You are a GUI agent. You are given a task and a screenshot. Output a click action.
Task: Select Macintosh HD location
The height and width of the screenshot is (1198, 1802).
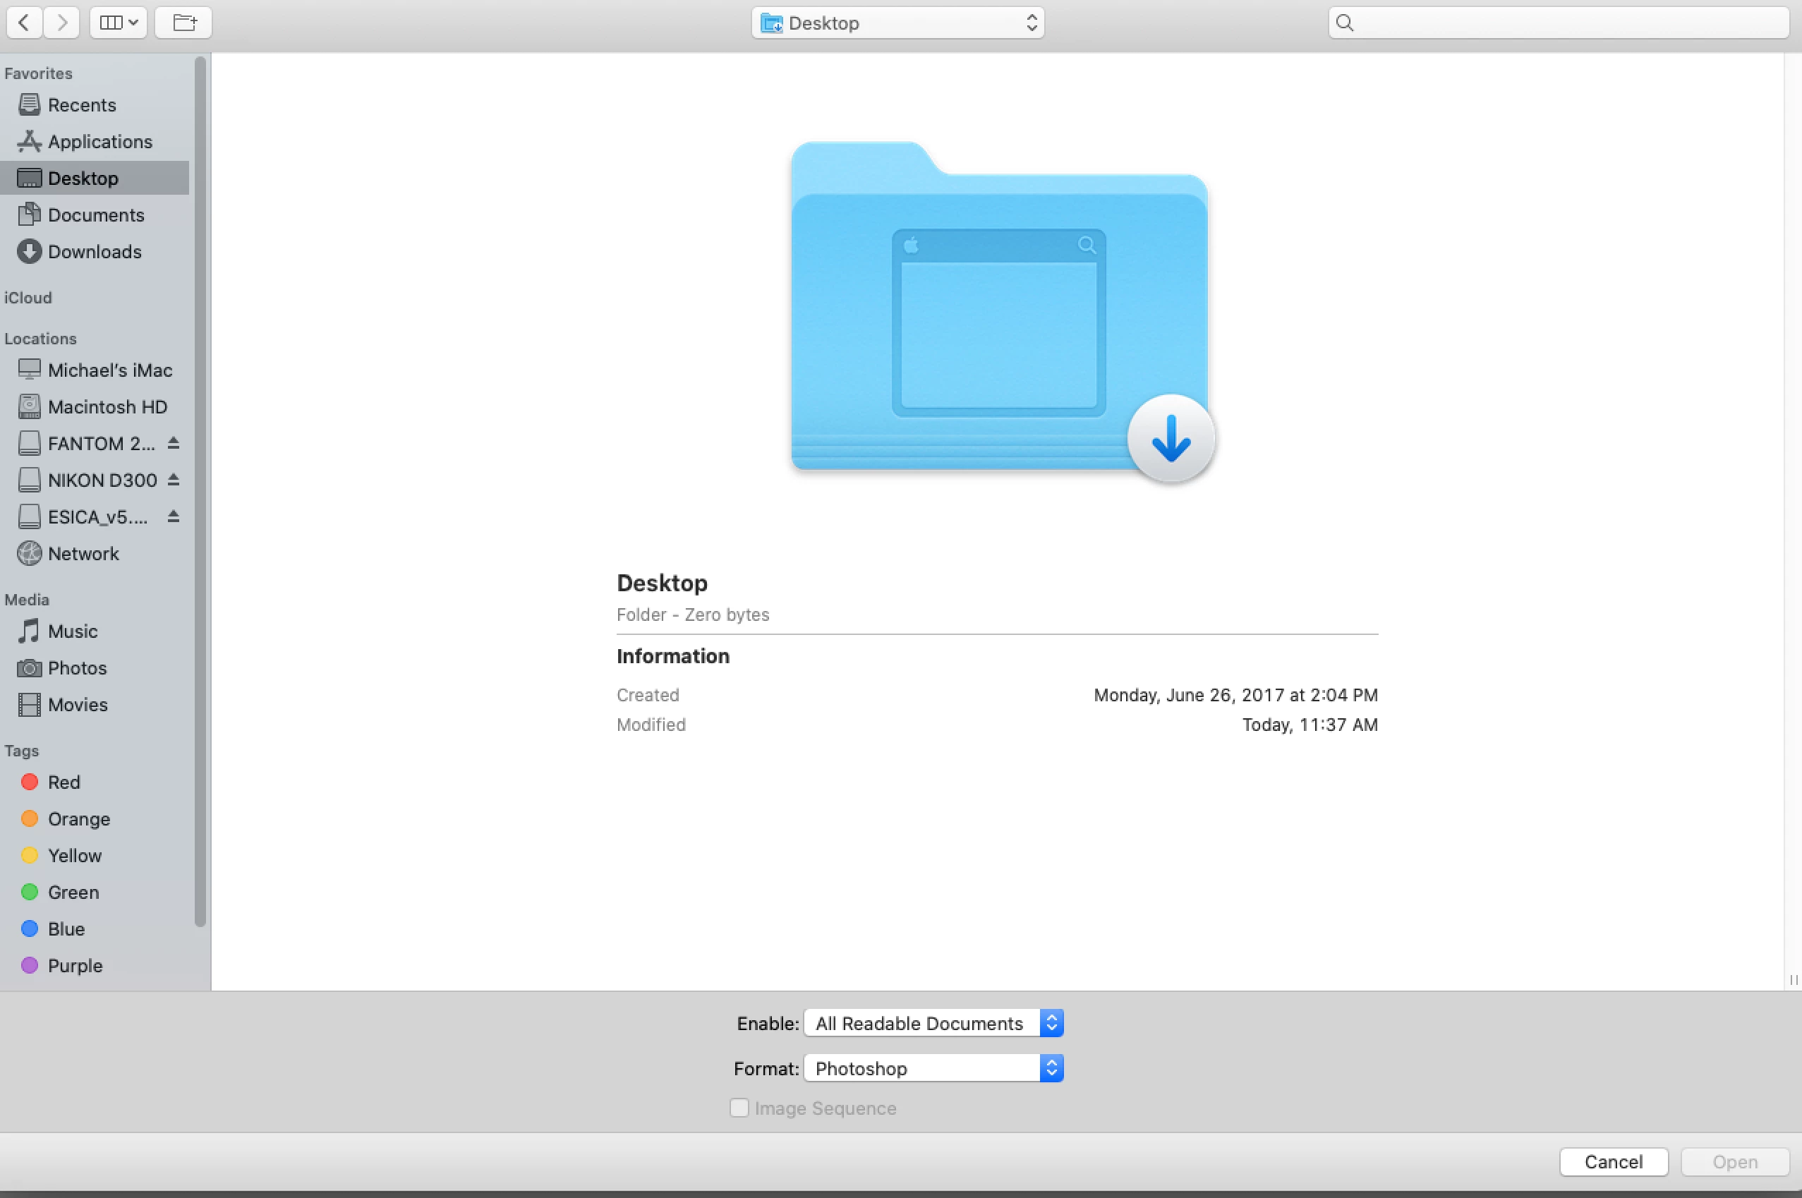click(x=107, y=406)
